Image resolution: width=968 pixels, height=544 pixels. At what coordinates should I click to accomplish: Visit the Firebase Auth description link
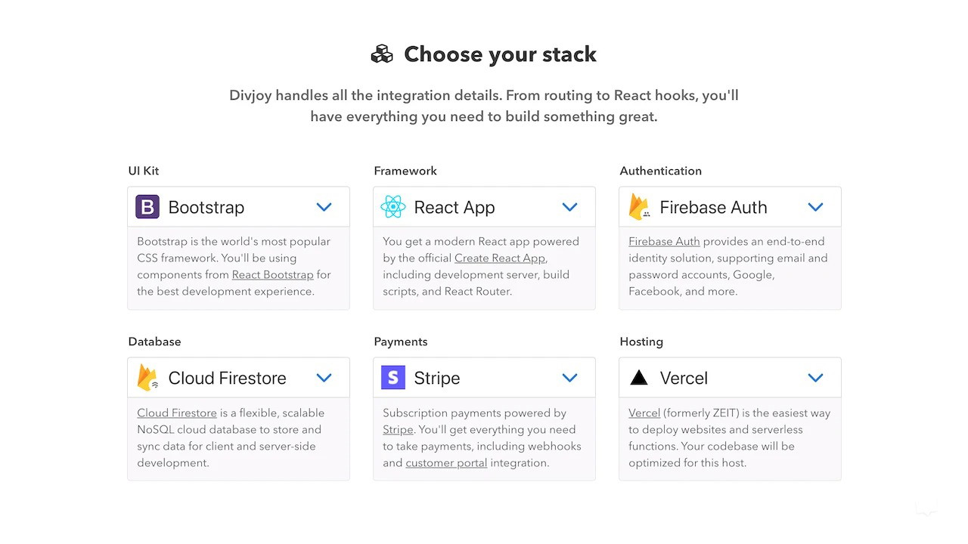[664, 242]
